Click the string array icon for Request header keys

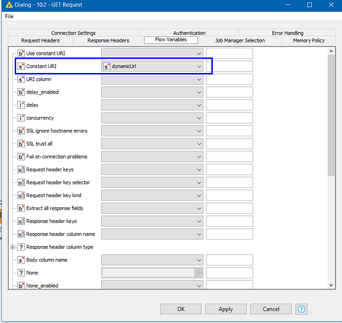21,169
